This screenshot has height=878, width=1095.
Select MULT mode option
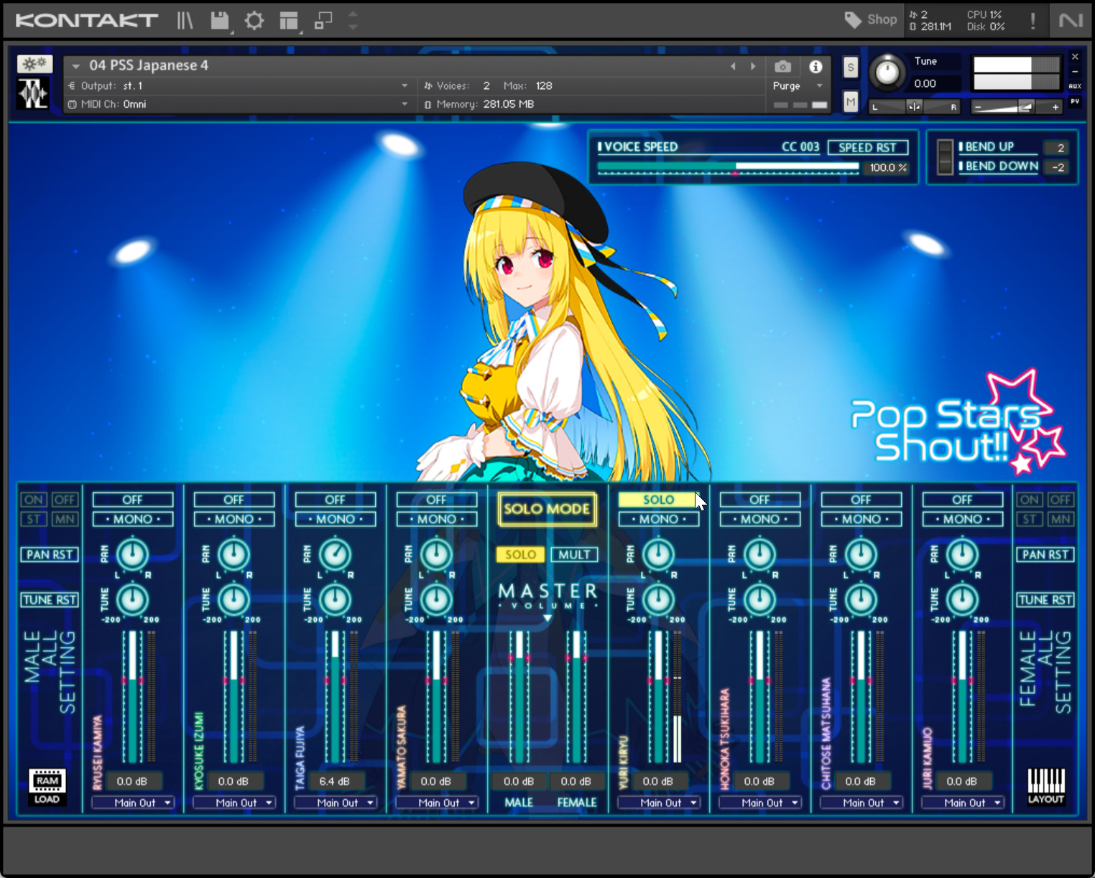click(574, 555)
